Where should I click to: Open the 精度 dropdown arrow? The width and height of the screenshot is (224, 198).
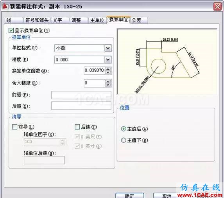pyautogui.click(x=108, y=59)
